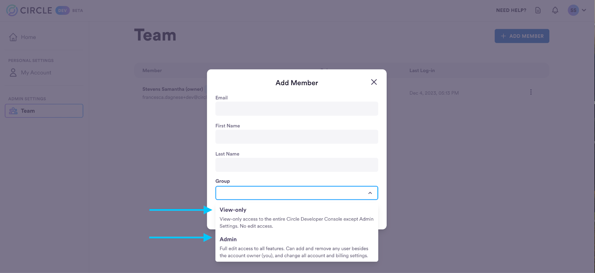Image resolution: width=595 pixels, height=273 pixels.
Task: Open the notifications bell
Action: pos(555,10)
